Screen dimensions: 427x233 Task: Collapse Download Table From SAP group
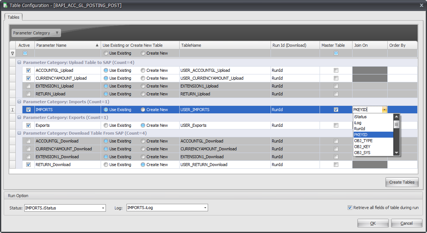pos(19,133)
